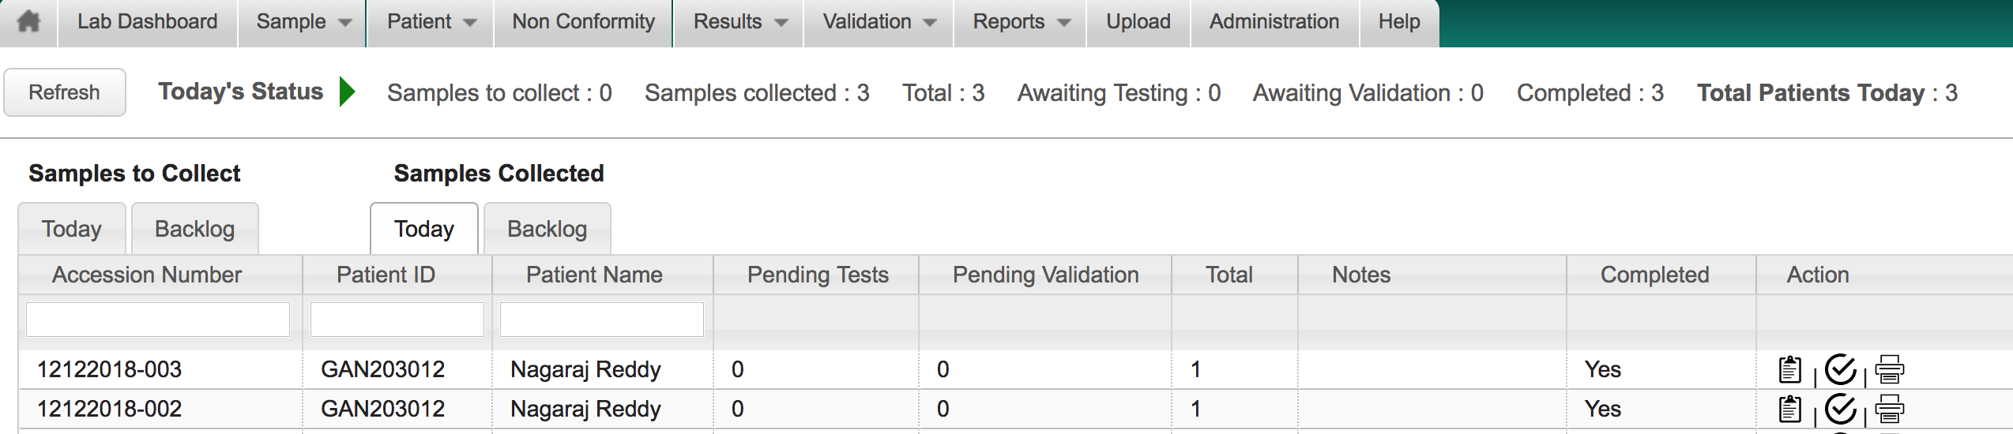Open clipboard icon for accession 12122018-002
The height and width of the screenshot is (434, 2013).
pos(1789,409)
